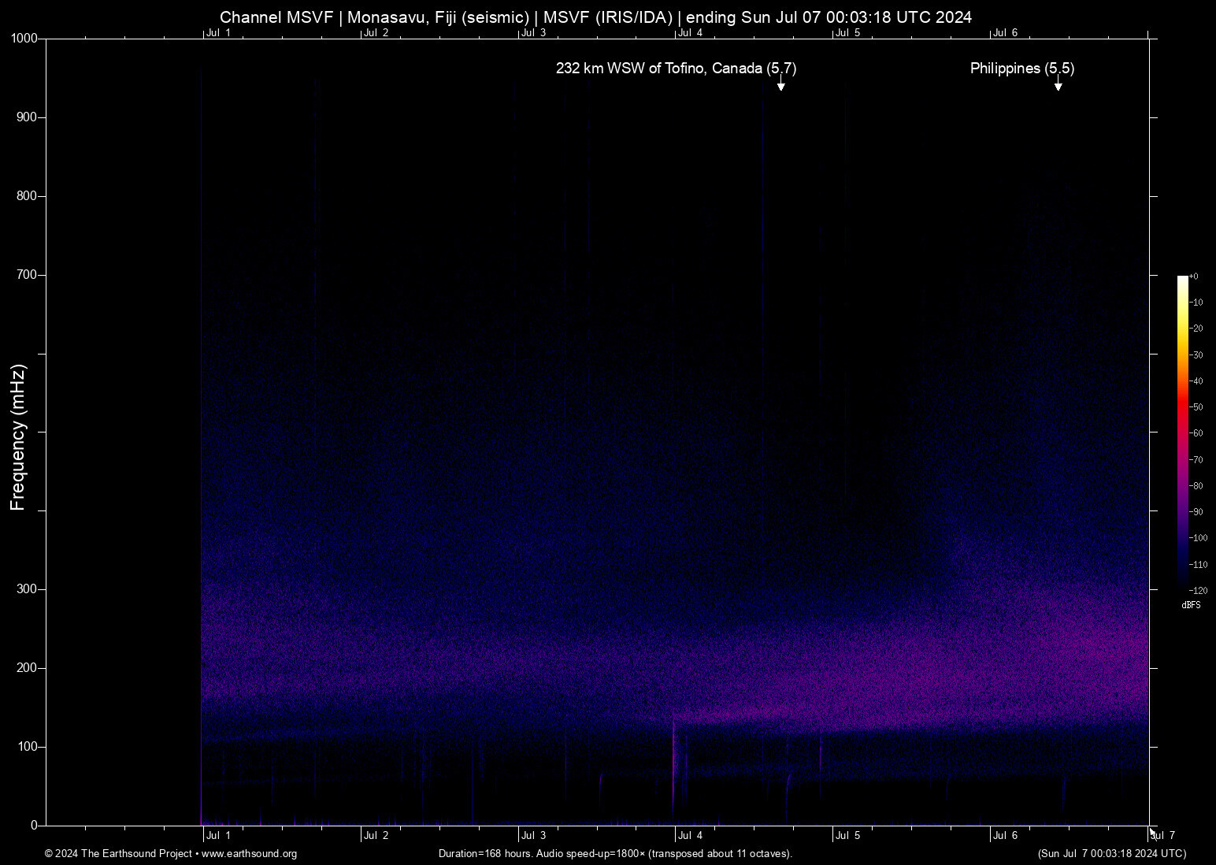The image size is (1216, 865).
Task: Click 'Jul 5' on the bottom time axis
Action: [x=848, y=836]
